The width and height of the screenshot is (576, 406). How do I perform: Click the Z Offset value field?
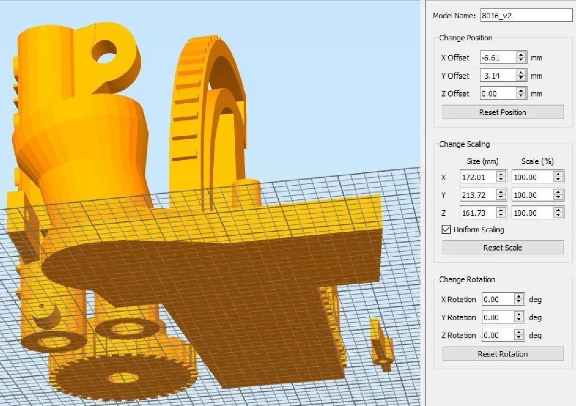tap(499, 94)
